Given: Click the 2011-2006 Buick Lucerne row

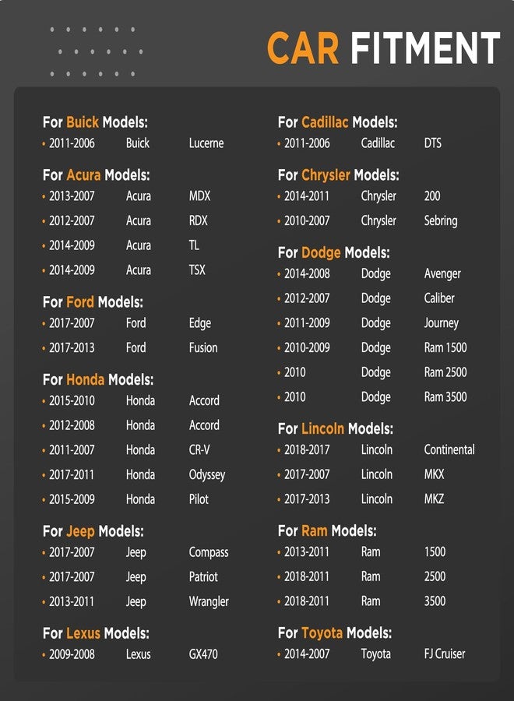Looking at the screenshot, I should pos(132,143).
